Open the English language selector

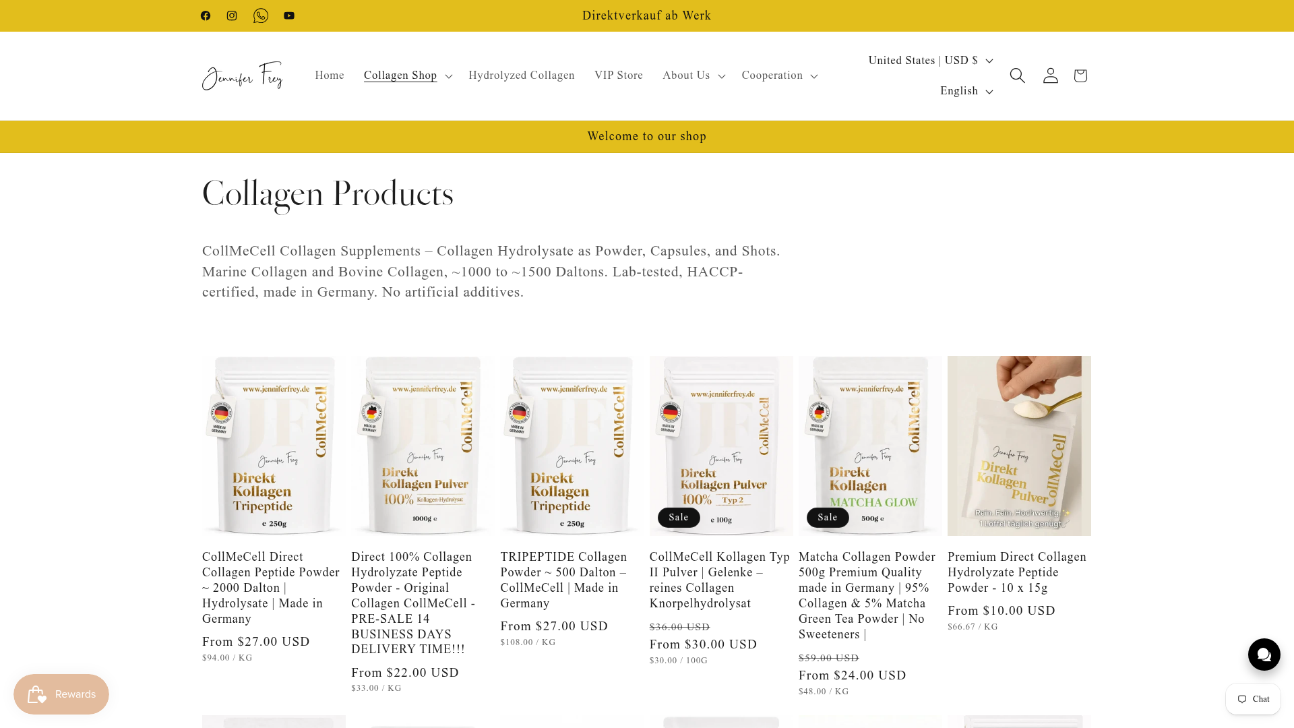pos(966,91)
